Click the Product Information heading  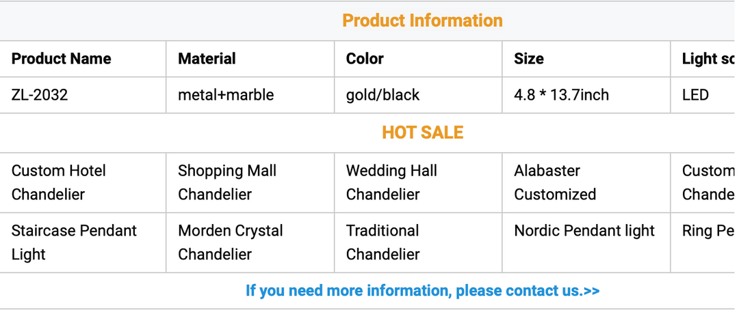[422, 20]
